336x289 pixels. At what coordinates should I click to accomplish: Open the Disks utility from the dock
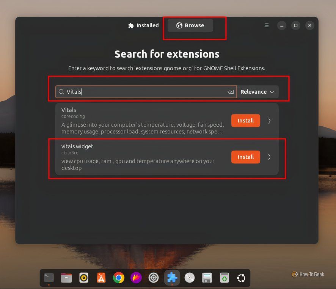point(207,278)
